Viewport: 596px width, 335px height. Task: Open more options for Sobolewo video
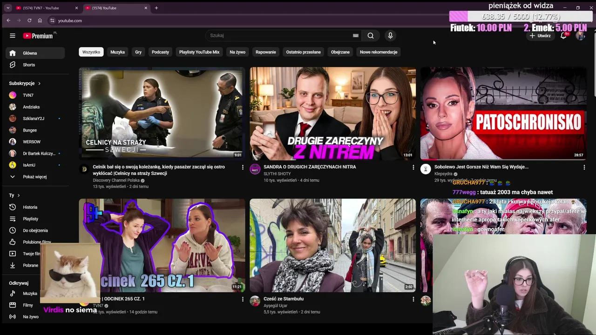click(584, 167)
